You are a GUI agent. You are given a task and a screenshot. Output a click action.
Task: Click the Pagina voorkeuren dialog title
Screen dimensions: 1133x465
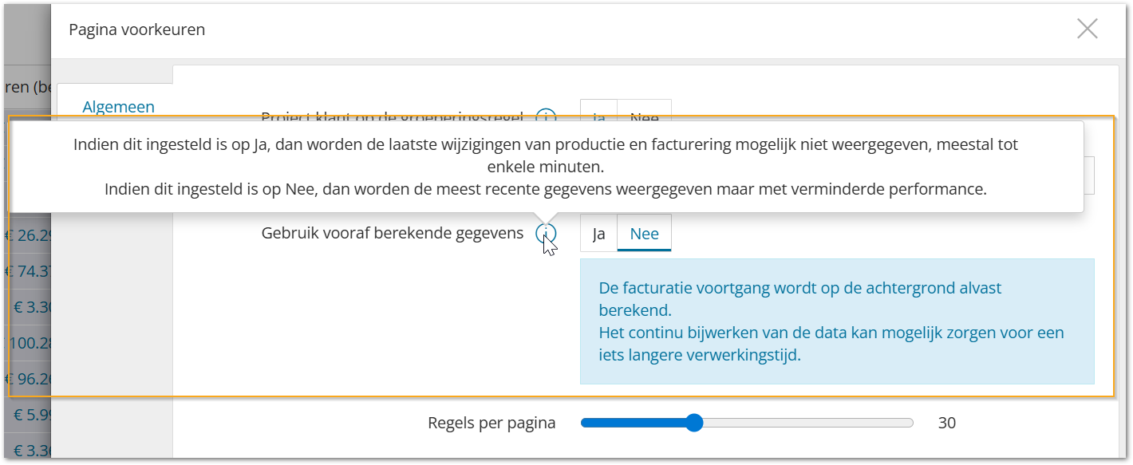pyautogui.click(x=136, y=30)
